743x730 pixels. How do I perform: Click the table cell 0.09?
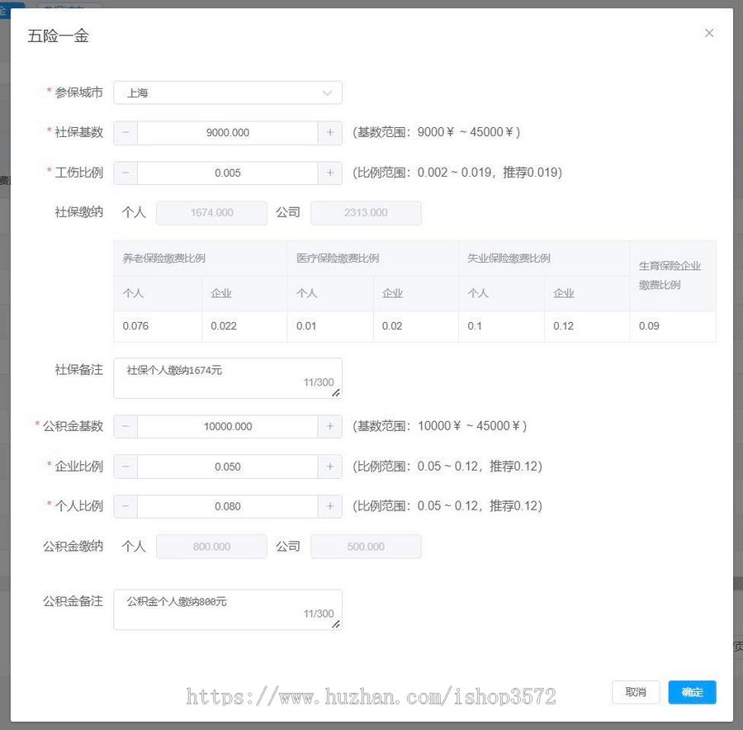point(673,326)
